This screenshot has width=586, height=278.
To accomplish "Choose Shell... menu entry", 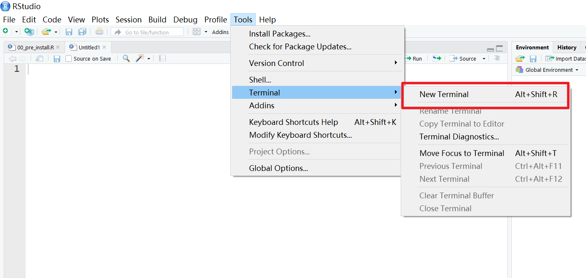I will coord(317,80).
